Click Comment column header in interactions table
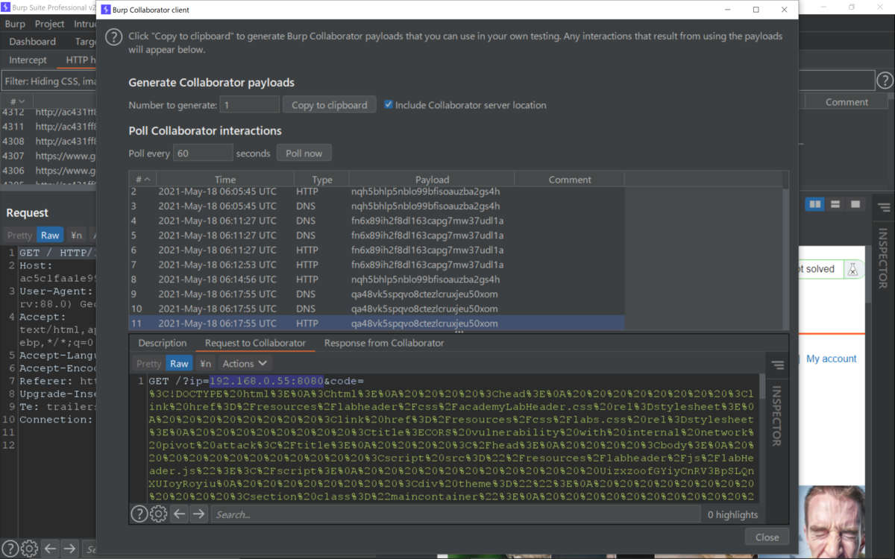895x559 pixels. (x=569, y=180)
